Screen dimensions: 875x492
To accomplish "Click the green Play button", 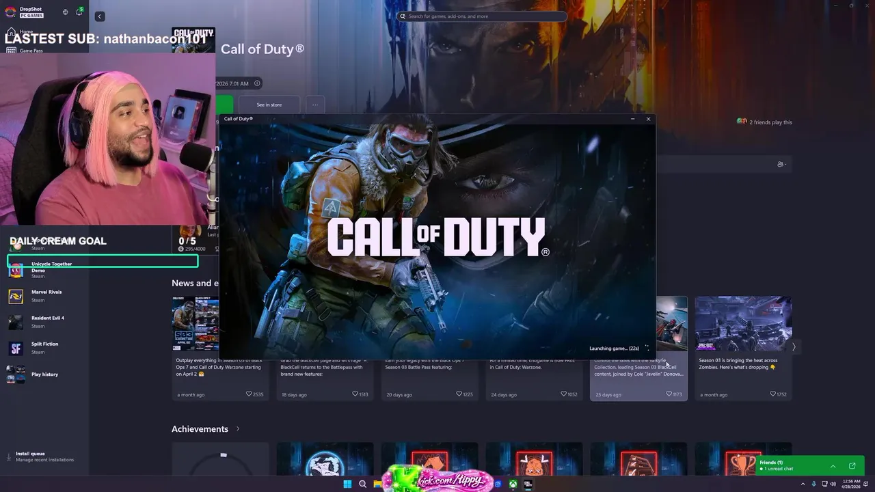I will point(224,105).
